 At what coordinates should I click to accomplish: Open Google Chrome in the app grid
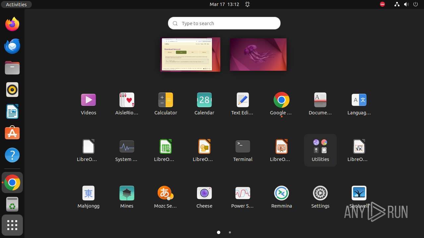[282, 104]
